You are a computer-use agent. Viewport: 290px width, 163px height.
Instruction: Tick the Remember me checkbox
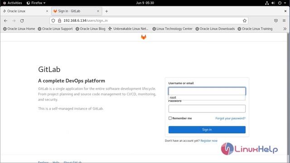170,118
